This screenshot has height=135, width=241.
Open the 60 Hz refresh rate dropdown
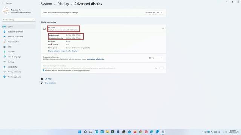pos(156,58)
